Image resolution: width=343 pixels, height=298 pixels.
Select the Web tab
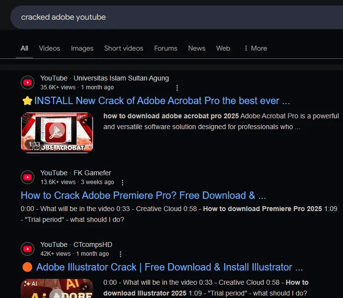point(223,48)
